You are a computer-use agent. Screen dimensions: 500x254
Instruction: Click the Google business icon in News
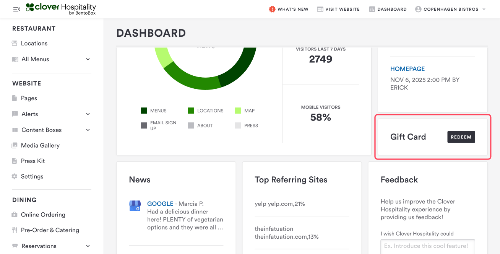(135, 206)
